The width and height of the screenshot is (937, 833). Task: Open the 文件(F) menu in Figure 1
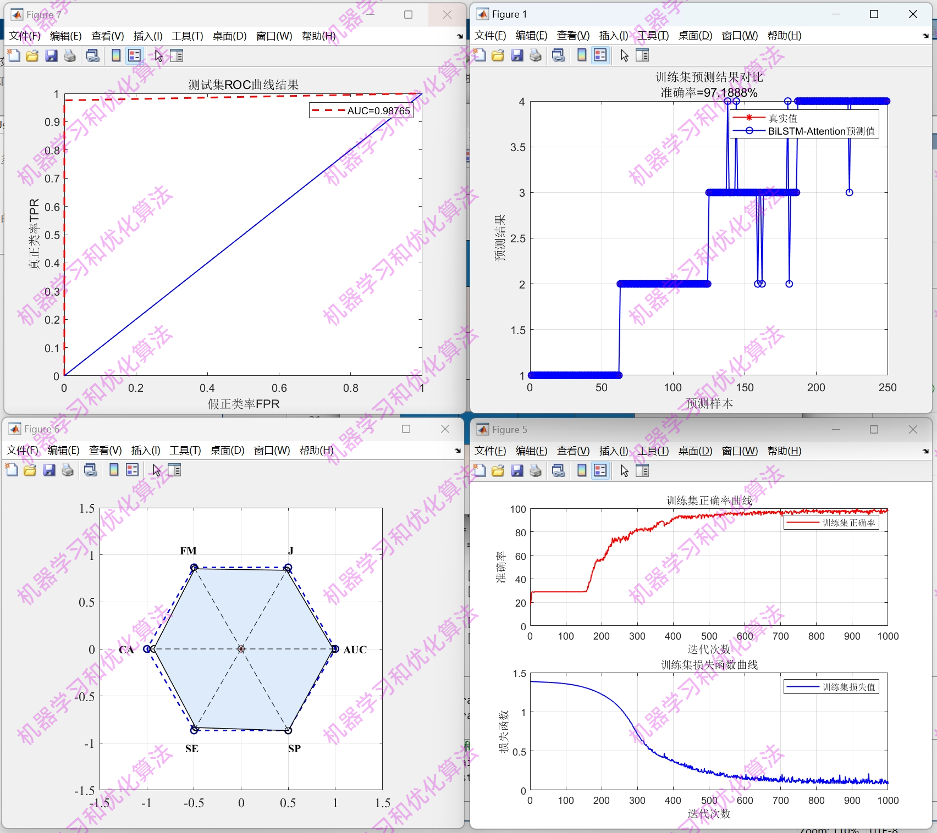[488, 35]
